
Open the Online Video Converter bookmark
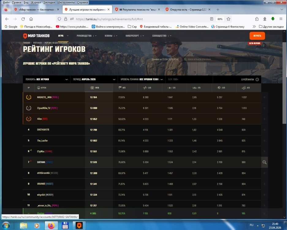tap(192, 27)
